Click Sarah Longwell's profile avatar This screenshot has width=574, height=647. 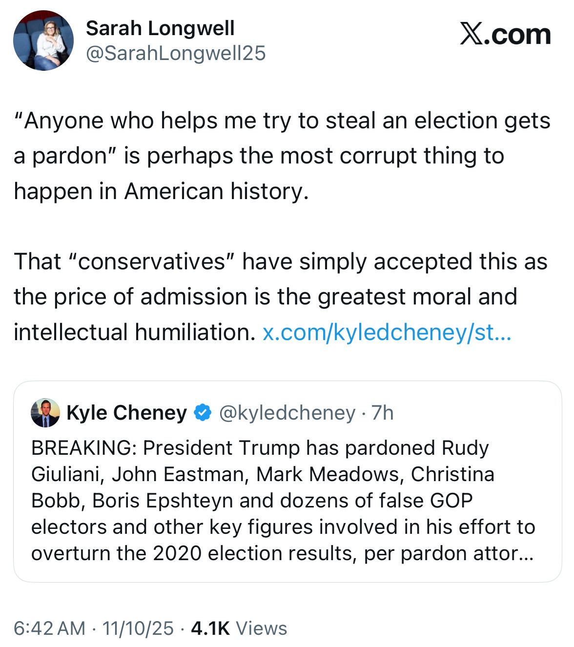click(43, 40)
